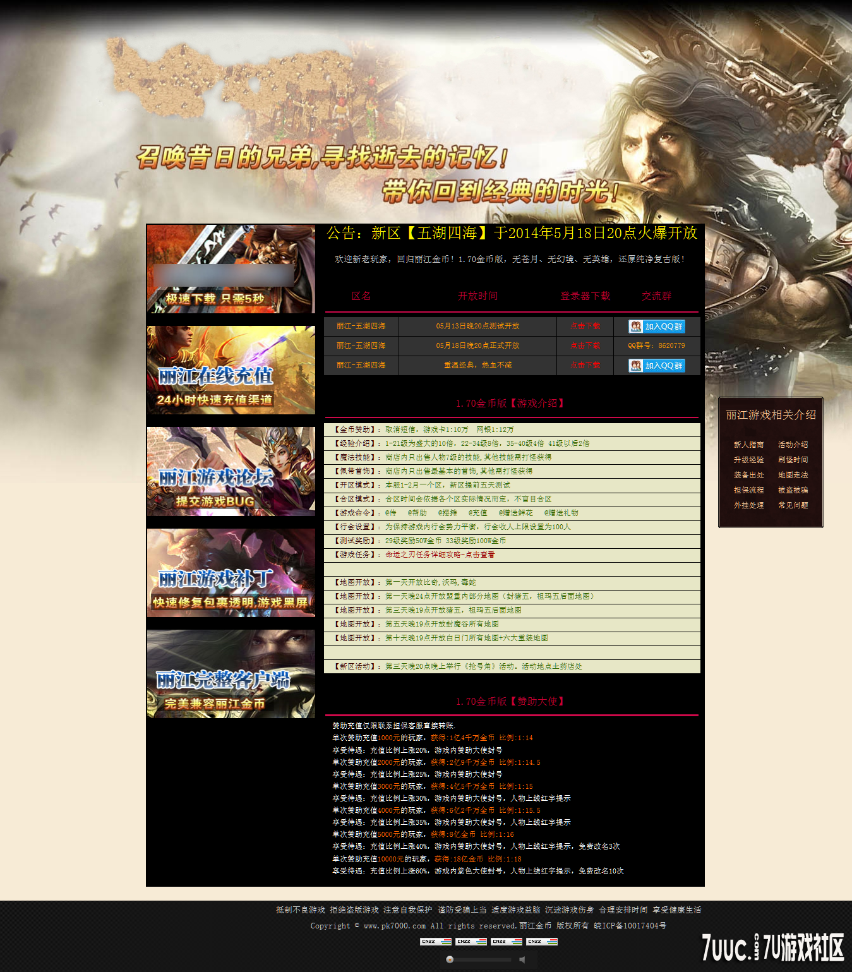Join the QQ group from the 05月13日 row

point(657,327)
